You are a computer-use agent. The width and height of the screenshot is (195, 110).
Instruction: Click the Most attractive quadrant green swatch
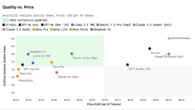pyautogui.click(x=6, y=20)
